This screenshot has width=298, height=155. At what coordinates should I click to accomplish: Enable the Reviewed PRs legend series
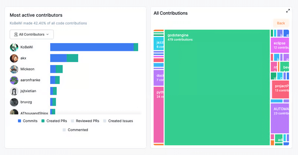pos(85,121)
